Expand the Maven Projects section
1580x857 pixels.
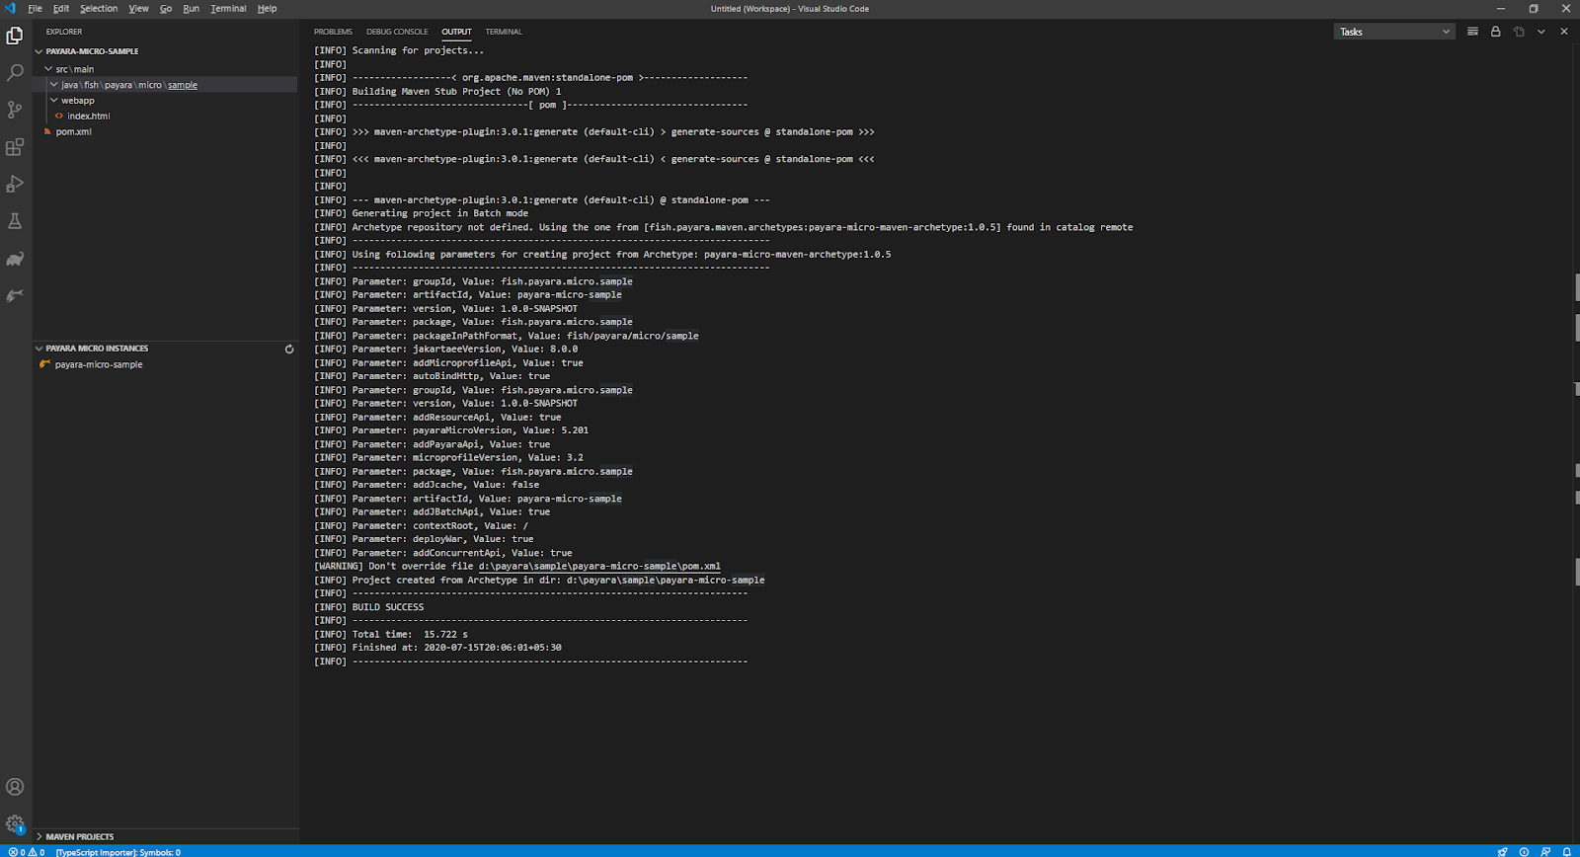click(x=79, y=836)
